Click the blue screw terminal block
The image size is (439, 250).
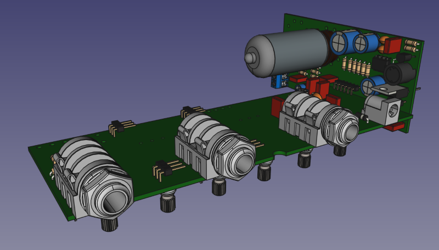pyautogui.click(x=279, y=81)
